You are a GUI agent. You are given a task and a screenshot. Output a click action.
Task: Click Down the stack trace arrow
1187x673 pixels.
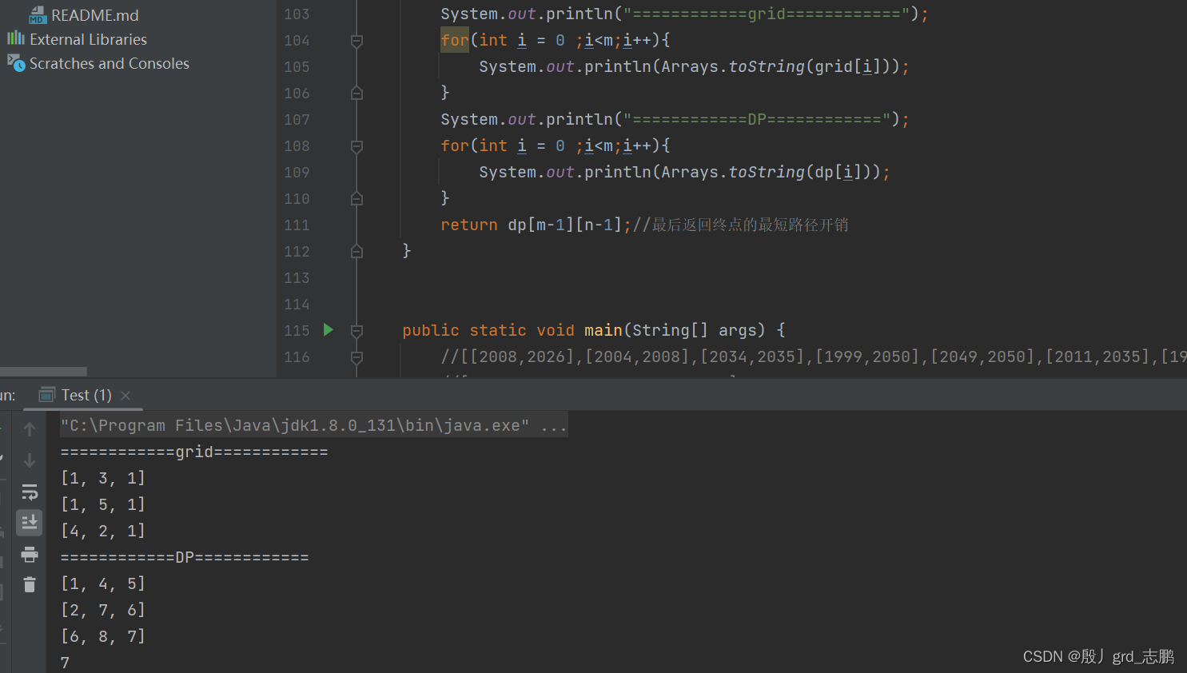click(x=30, y=460)
